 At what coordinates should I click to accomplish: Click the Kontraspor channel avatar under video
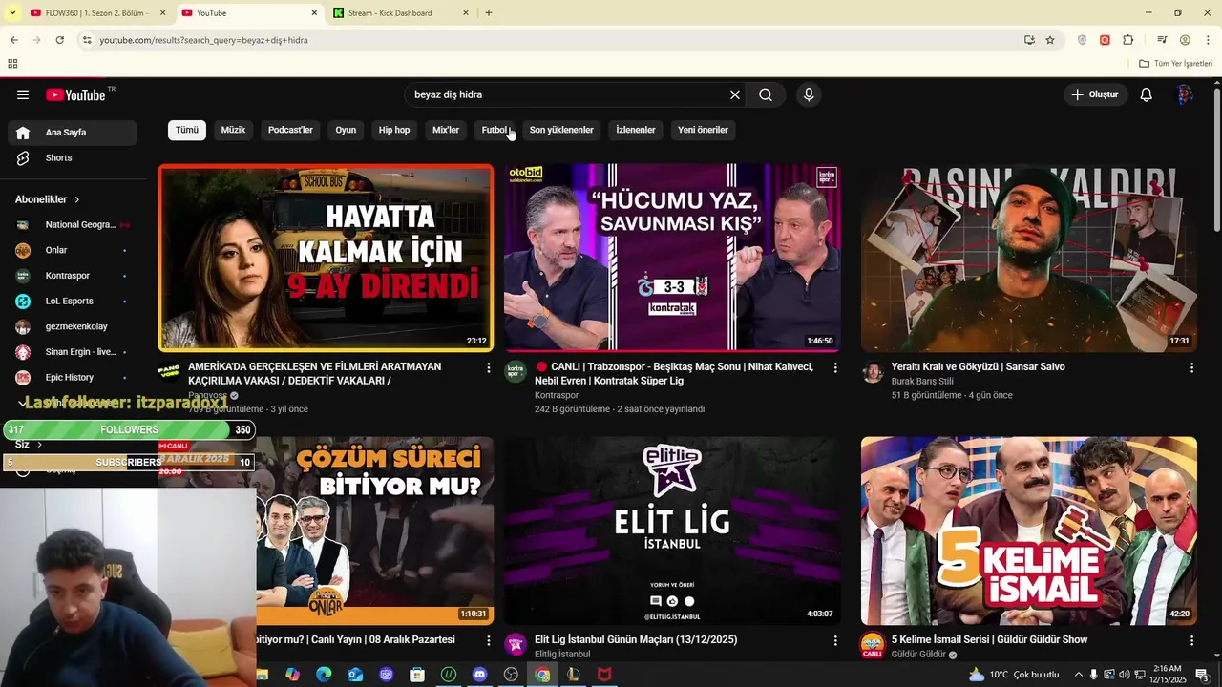pyautogui.click(x=516, y=371)
